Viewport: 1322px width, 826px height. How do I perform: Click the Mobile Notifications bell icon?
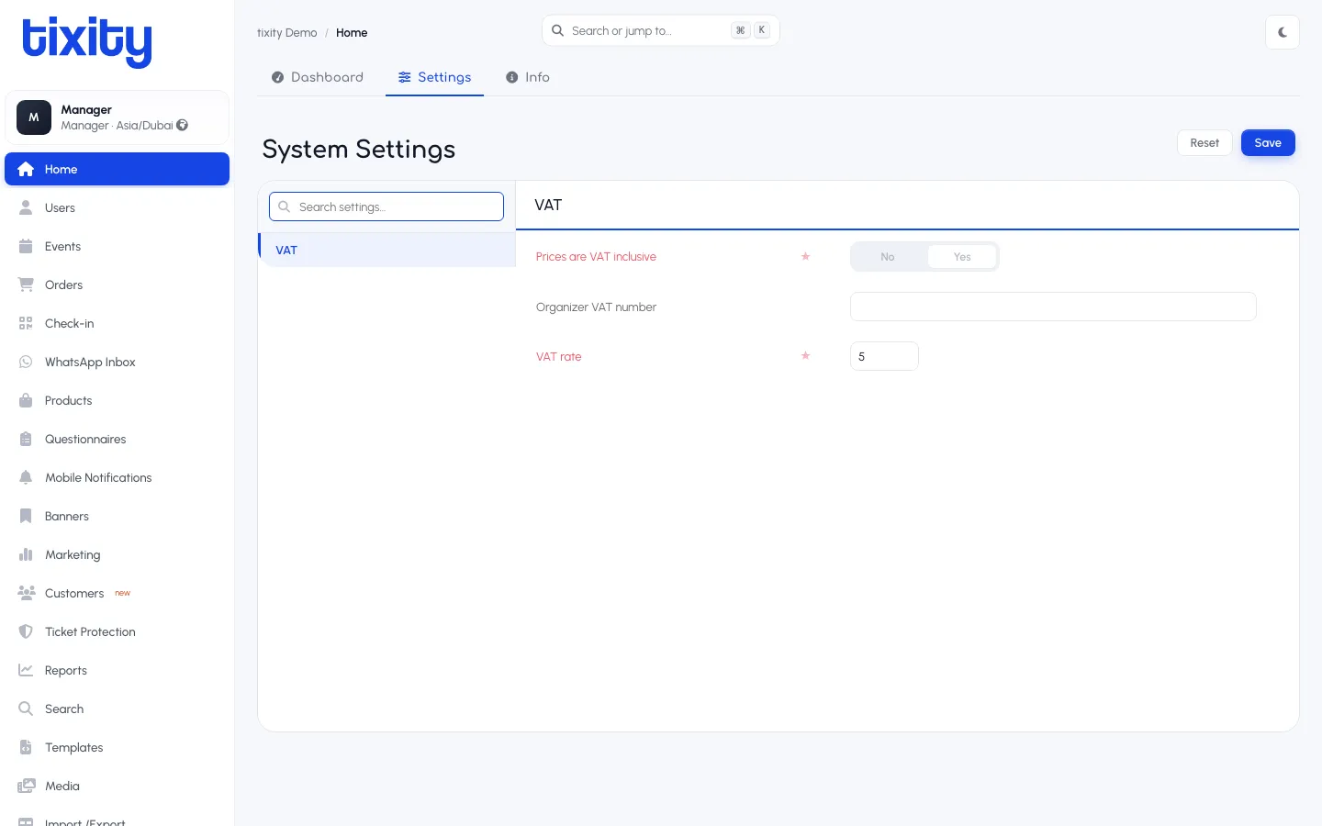coord(26,477)
